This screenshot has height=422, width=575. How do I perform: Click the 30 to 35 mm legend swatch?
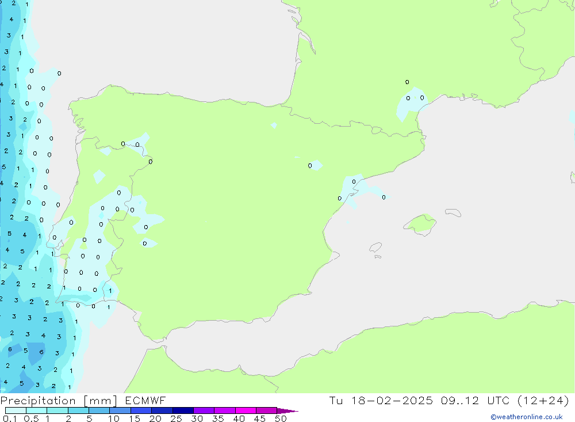(x=204, y=410)
